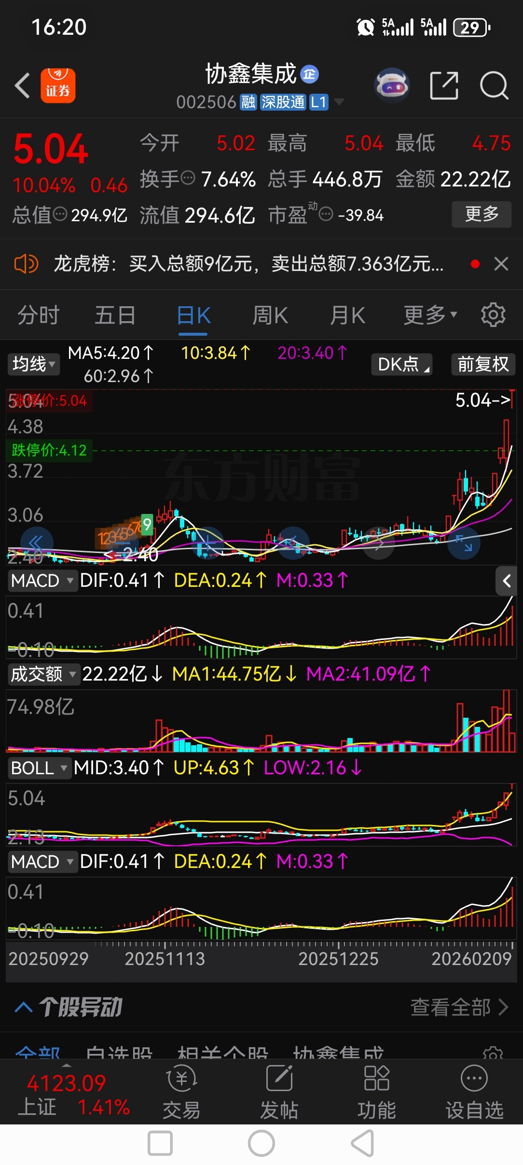Dismiss the 龙虎榜 news banner
Image resolution: width=523 pixels, height=1165 pixels.
pos(501,264)
